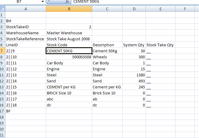Select the column D header
Image resolution: width=199 pixels, height=138 pixels.
tap(134, 9)
